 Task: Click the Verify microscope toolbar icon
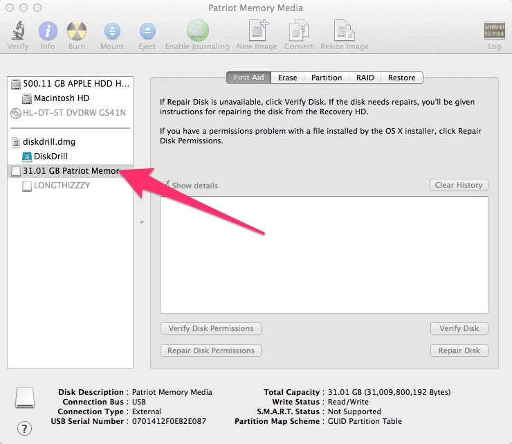point(18,30)
